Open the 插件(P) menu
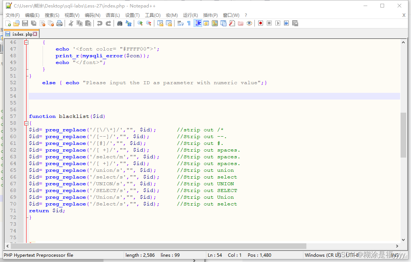Image resolution: width=411 pixels, height=262 pixels. [210, 15]
